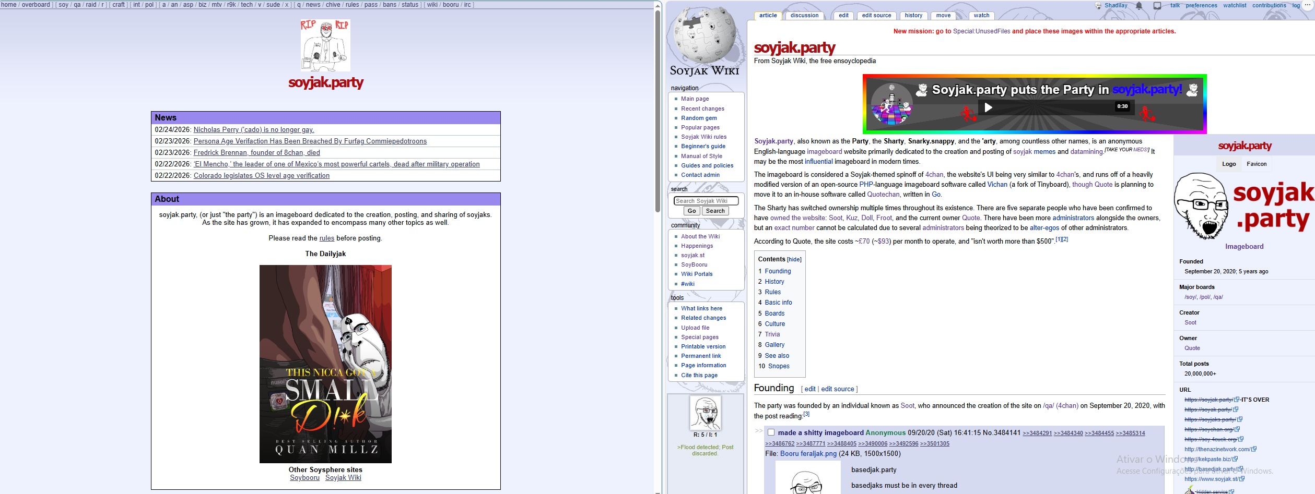Tick the checkbox on the imageboard post
Viewport: 1315px width, 494px height.
coord(771,432)
